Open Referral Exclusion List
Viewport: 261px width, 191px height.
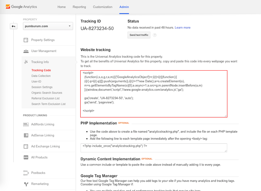coord(45,98)
